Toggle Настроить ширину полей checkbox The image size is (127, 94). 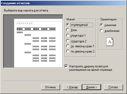[66, 66]
